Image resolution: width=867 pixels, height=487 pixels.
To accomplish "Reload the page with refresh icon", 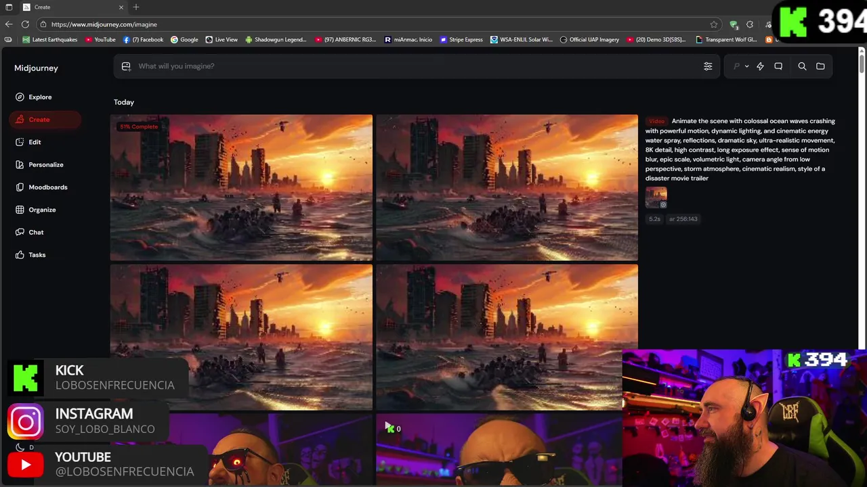I will coord(25,24).
